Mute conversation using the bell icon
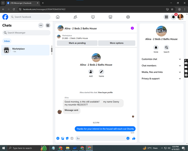This screenshot has width=188, height=151. (x=156, y=48)
